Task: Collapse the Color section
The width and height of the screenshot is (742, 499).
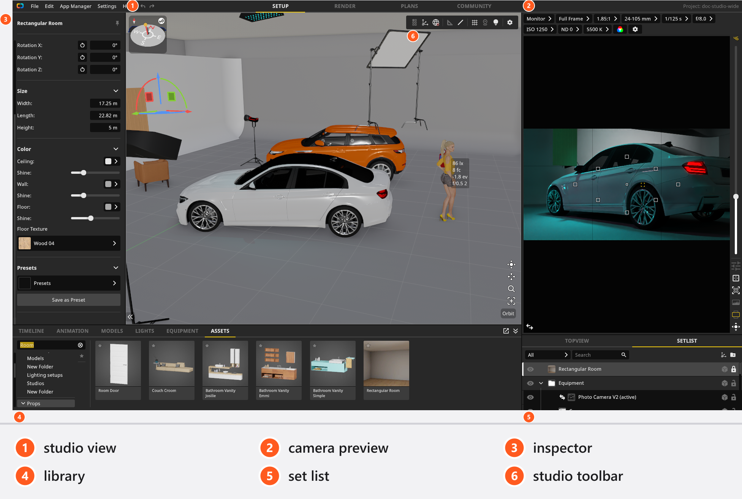Action: point(116,149)
